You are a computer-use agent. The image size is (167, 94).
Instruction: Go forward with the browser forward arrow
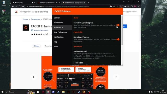point(16,6)
